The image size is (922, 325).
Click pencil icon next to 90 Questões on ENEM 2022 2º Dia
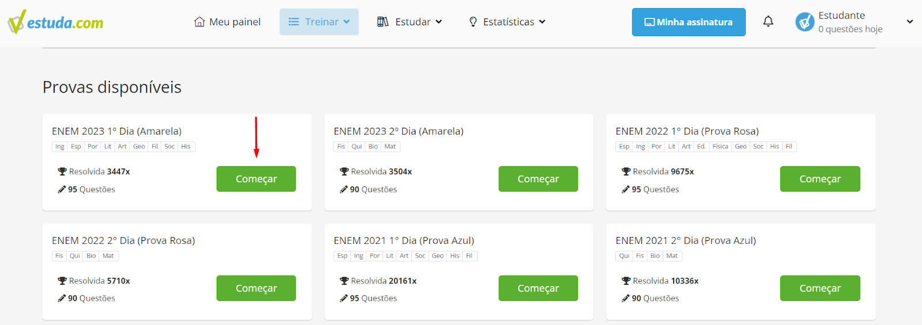click(62, 298)
